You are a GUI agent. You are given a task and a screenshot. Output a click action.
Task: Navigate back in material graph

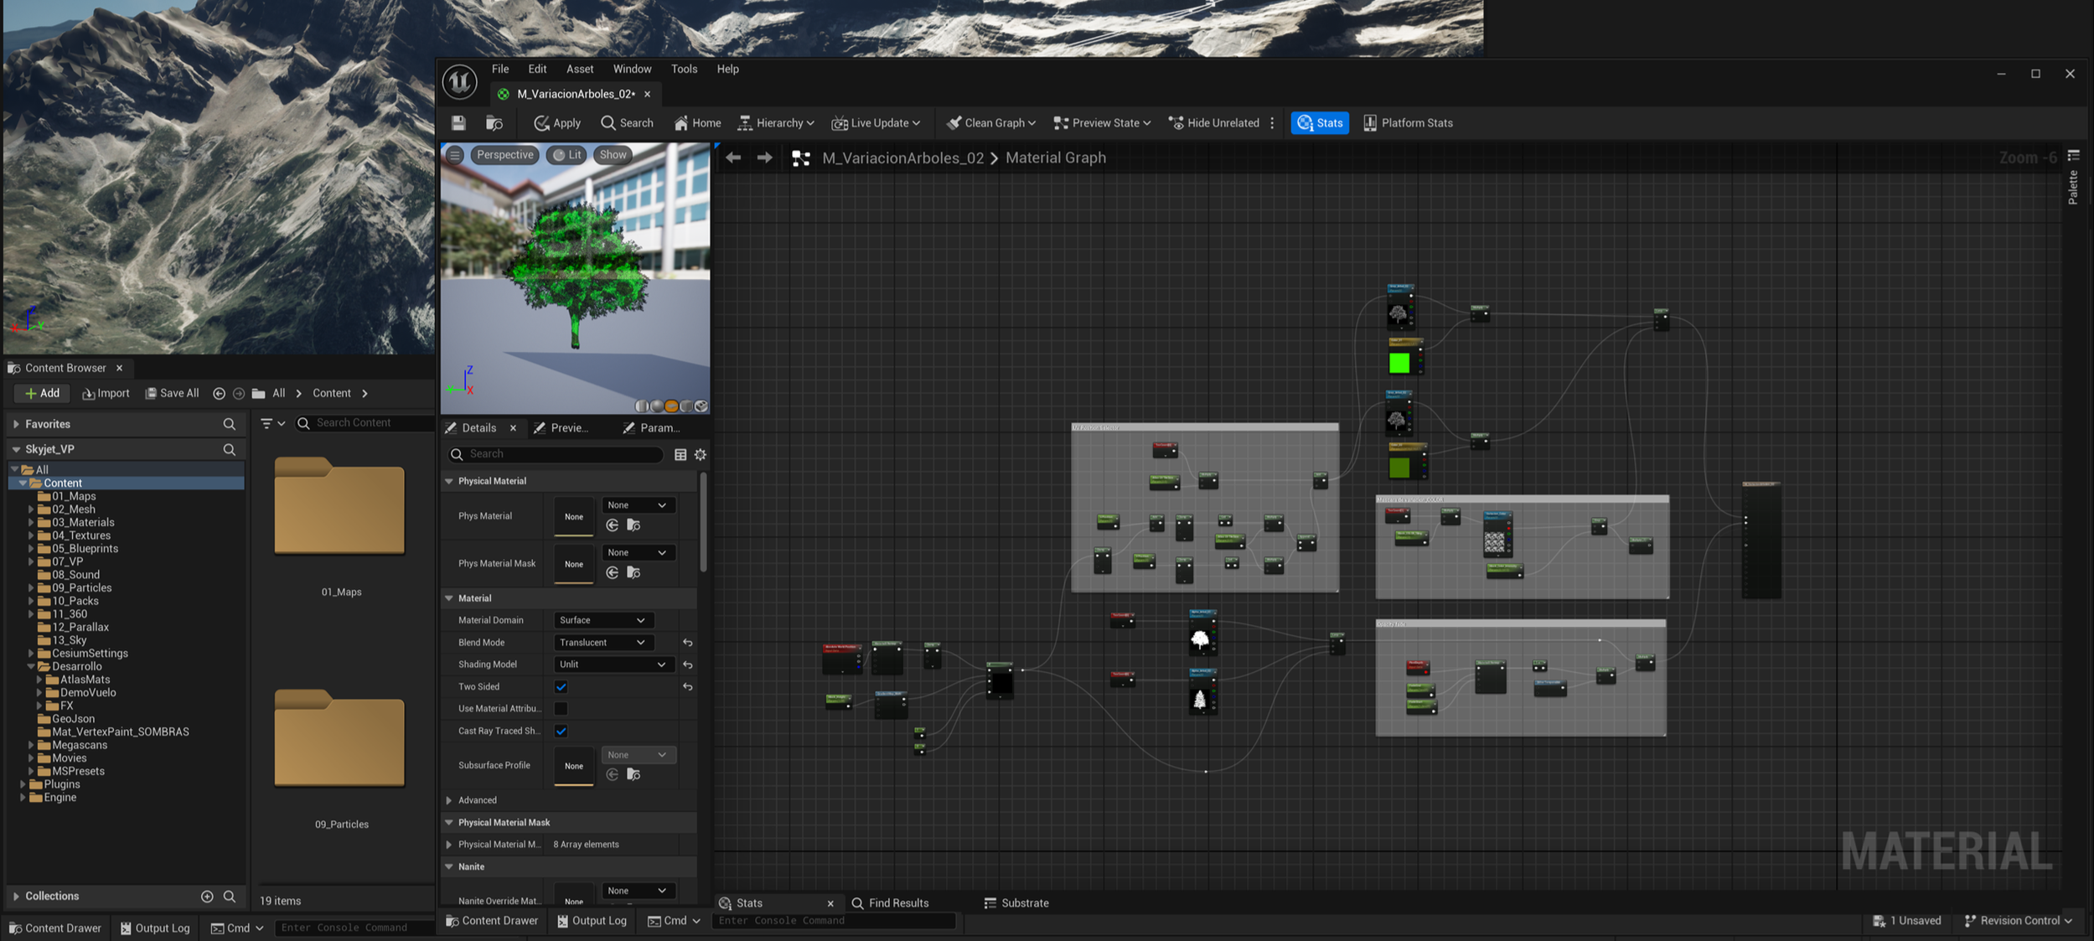[x=733, y=158]
